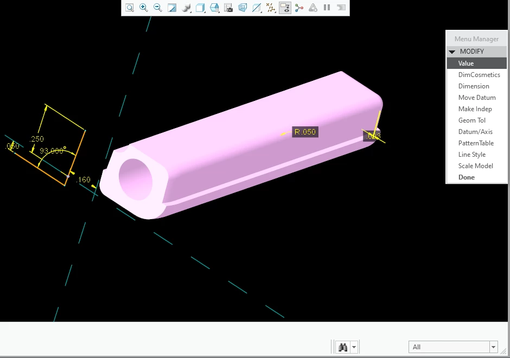This screenshot has width=510, height=358.
Task: Click the binoculars search tool icon
Action: (343, 347)
